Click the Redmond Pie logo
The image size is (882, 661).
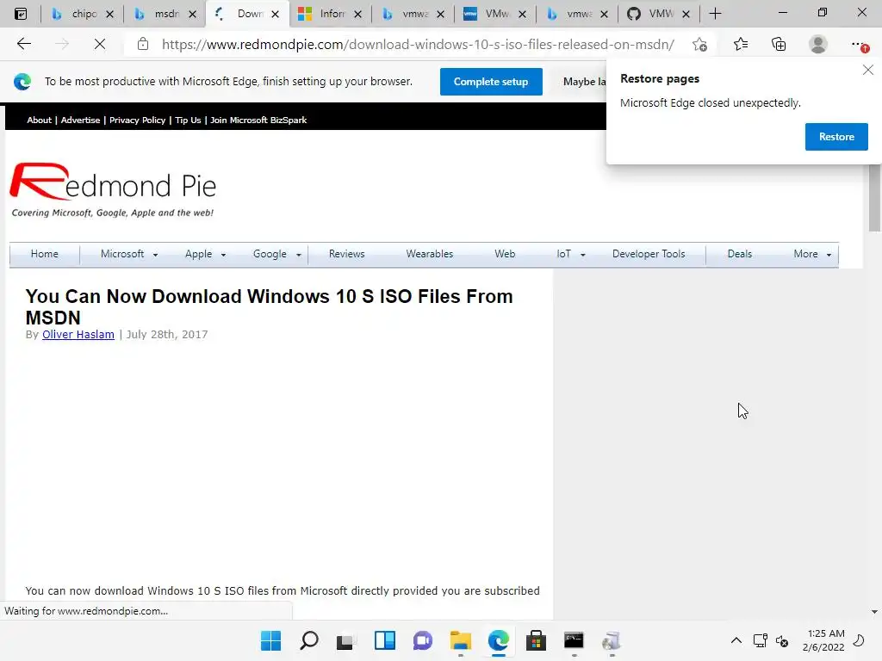pos(113,188)
